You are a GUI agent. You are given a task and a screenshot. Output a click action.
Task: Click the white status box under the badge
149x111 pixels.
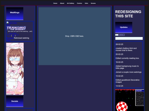129,38
